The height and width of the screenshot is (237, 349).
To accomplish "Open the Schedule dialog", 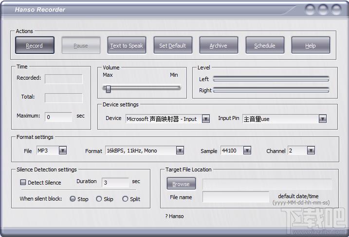I will [x=265, y=45].
